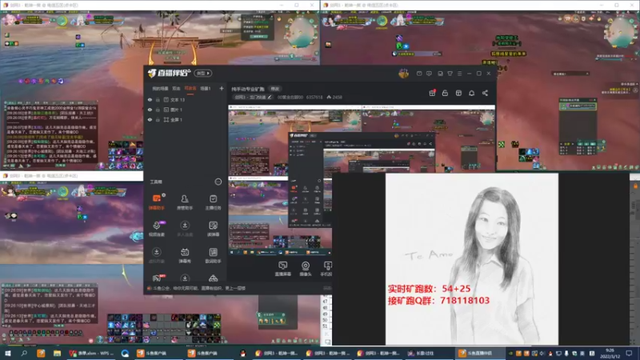Screen dimensions: 640x360
Task: Click the stream preview canvas
Action: pos(362,179)
